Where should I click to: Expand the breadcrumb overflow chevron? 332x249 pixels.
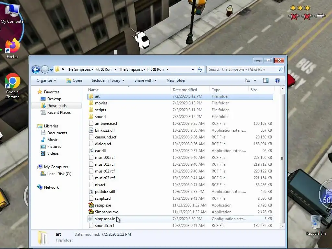63,69
